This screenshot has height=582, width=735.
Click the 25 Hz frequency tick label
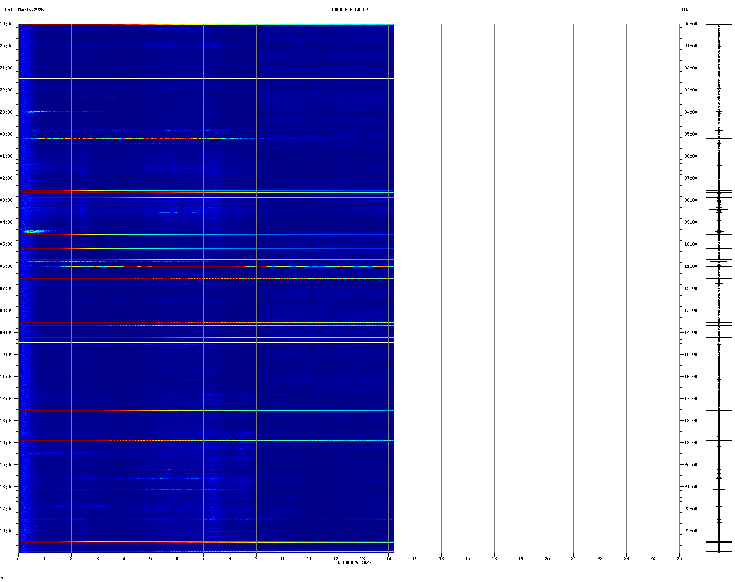point(679,559)
